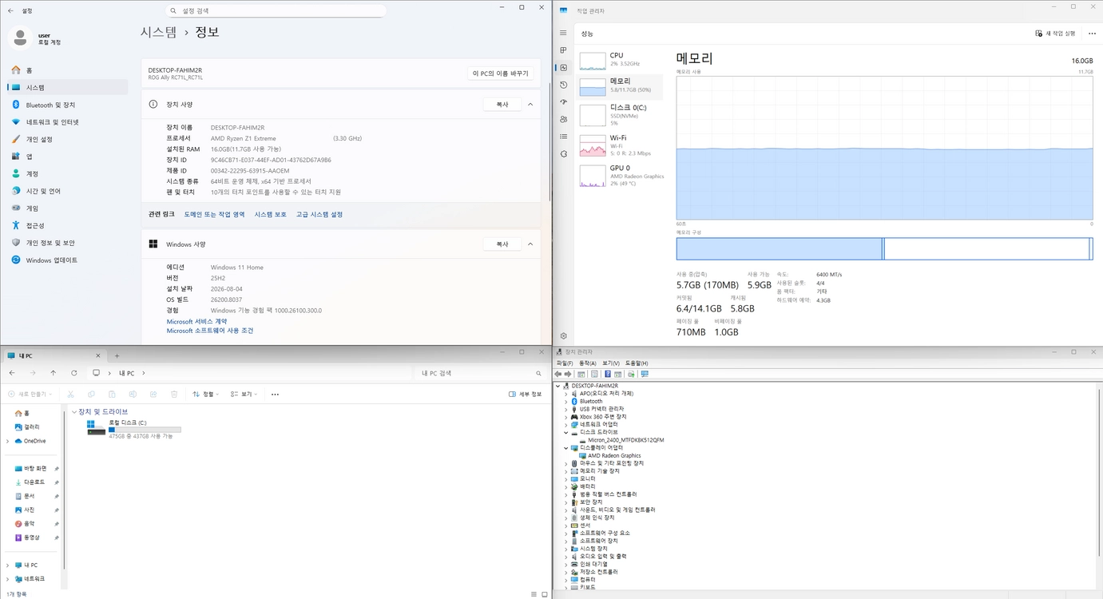Open the Details list icon in Task Manager
The image size is (1103, 599).
pyautogui.click(x=563, y=137)
